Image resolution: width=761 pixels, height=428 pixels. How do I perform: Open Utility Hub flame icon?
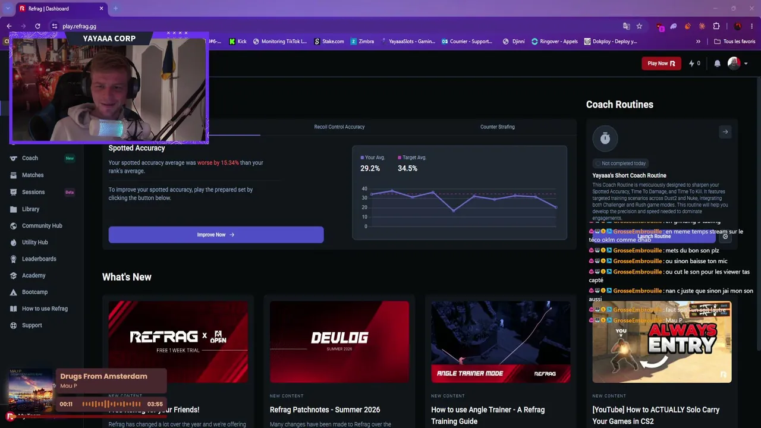(13, 243)
